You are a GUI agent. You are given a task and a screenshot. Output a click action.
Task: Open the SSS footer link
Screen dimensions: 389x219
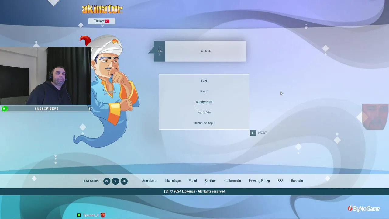pos(280,181)
